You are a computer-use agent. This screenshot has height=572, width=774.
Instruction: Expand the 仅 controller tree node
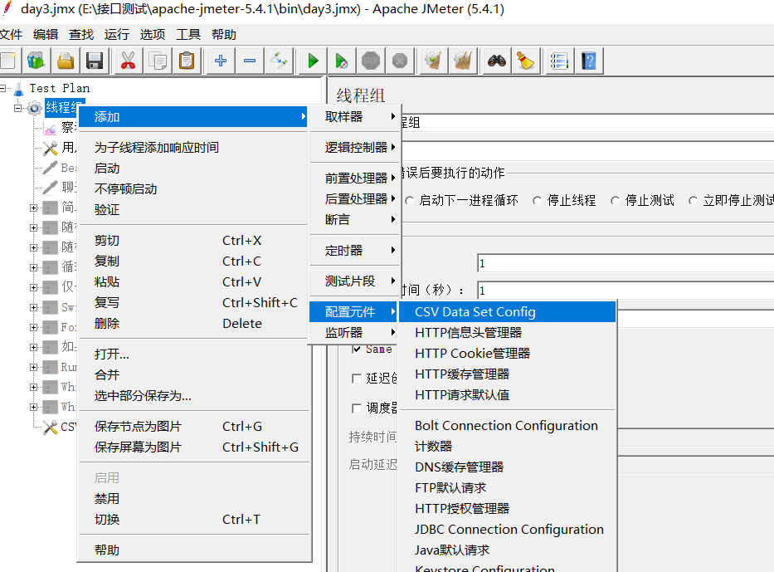pyautogui.click(x=33, y=287)
